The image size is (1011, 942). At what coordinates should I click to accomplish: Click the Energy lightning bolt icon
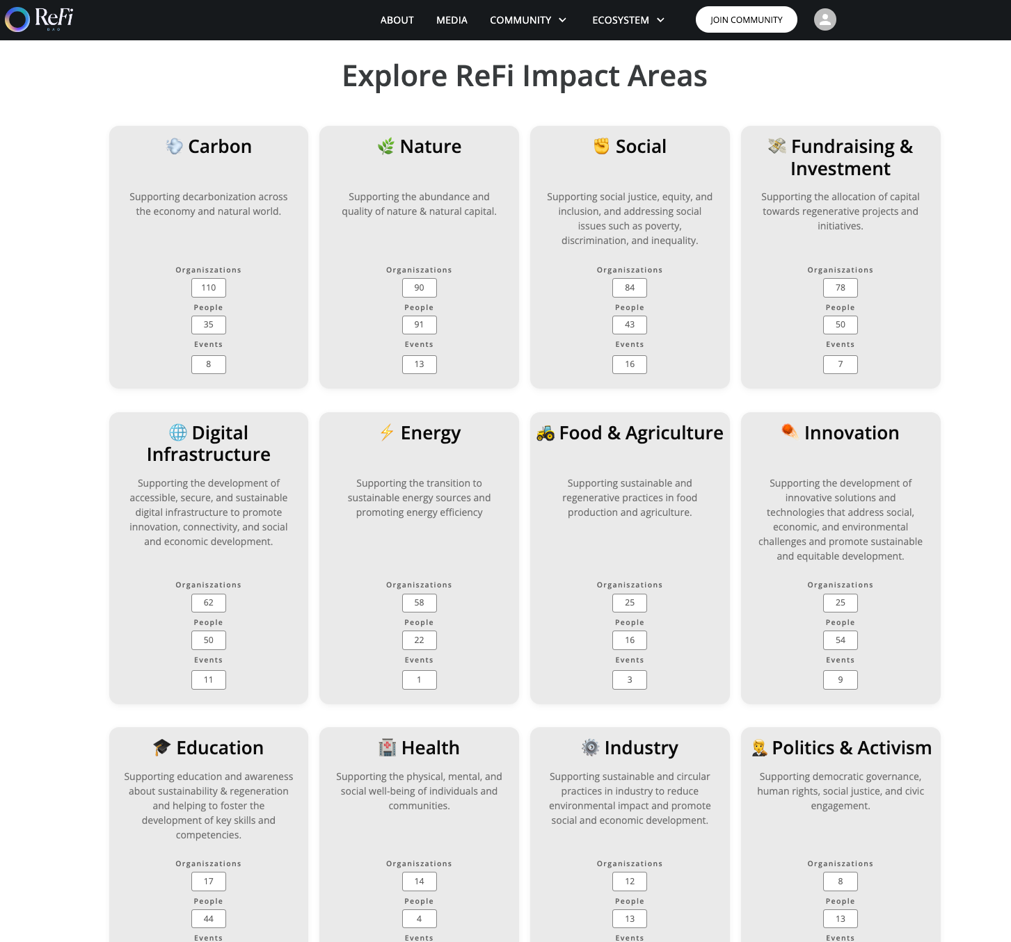click(387, 432)
